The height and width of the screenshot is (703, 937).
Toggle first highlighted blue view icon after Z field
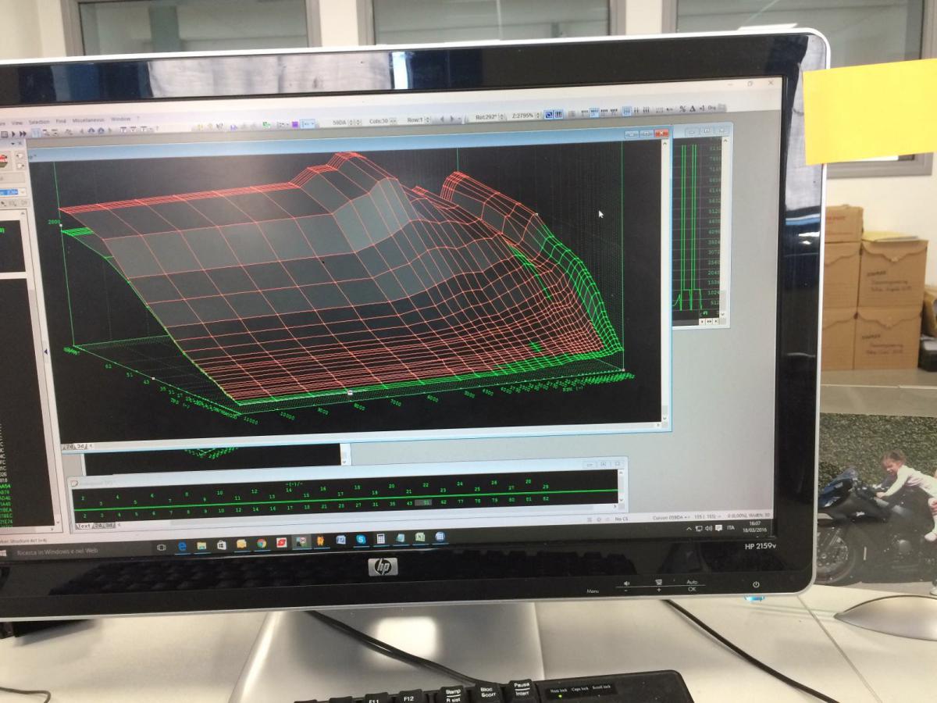click(x=548, y=115)
